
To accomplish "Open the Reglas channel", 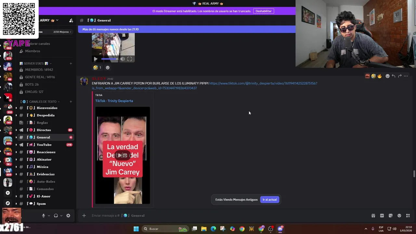I will 46,123.
